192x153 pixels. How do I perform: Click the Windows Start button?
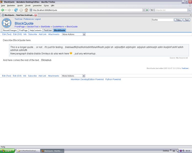click(7, 151)
